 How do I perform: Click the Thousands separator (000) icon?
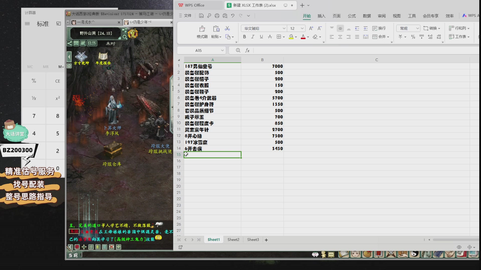tap(422, 37)
